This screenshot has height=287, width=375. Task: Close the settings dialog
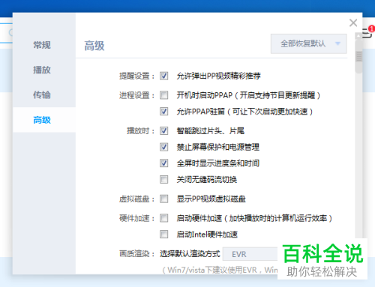click(353, 22)
